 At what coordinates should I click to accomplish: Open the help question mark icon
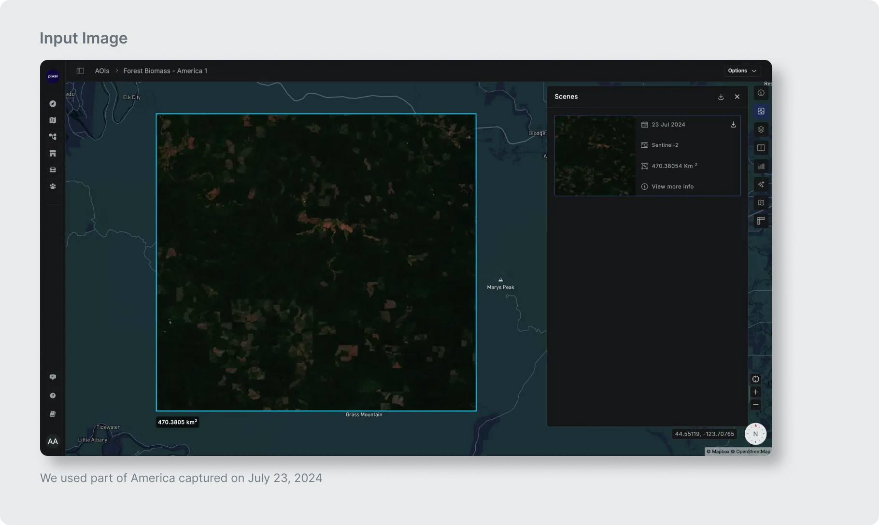click(x=53, y=396)
